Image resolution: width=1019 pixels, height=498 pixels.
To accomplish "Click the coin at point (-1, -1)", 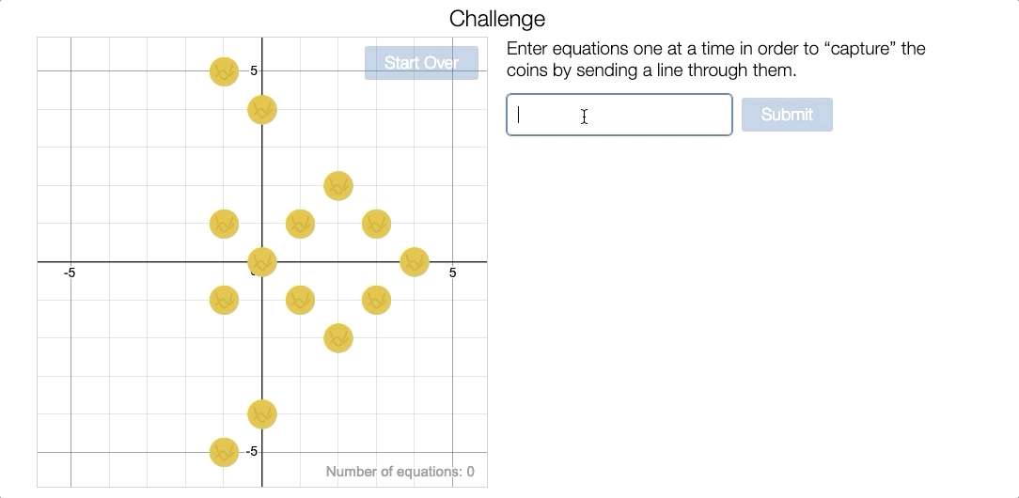I will pos(225,300).
